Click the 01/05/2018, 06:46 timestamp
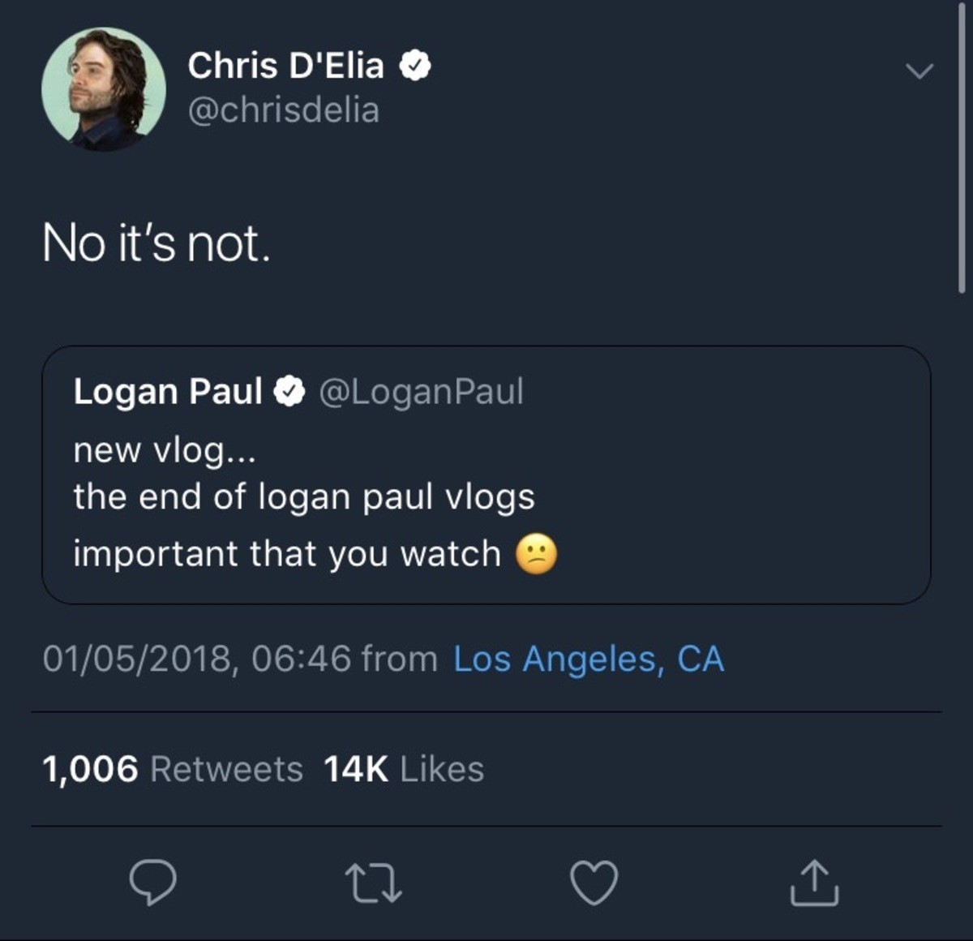The image size is (973, 941). point(196,659)
